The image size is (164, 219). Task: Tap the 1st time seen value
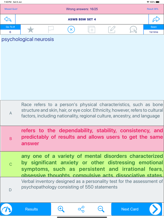153,32
